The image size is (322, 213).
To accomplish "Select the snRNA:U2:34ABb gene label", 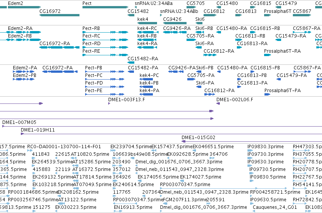I will (x=179, y=11).
